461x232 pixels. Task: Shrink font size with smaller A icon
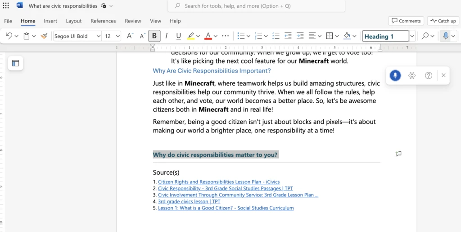pos(143,36)
